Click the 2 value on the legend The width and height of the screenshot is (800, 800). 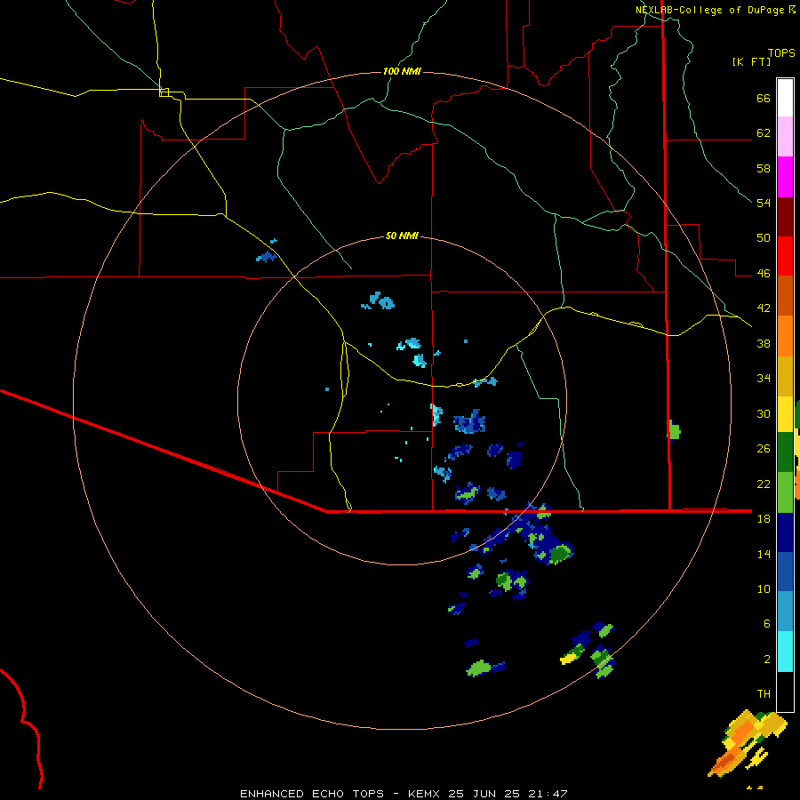tap(767, 660)
